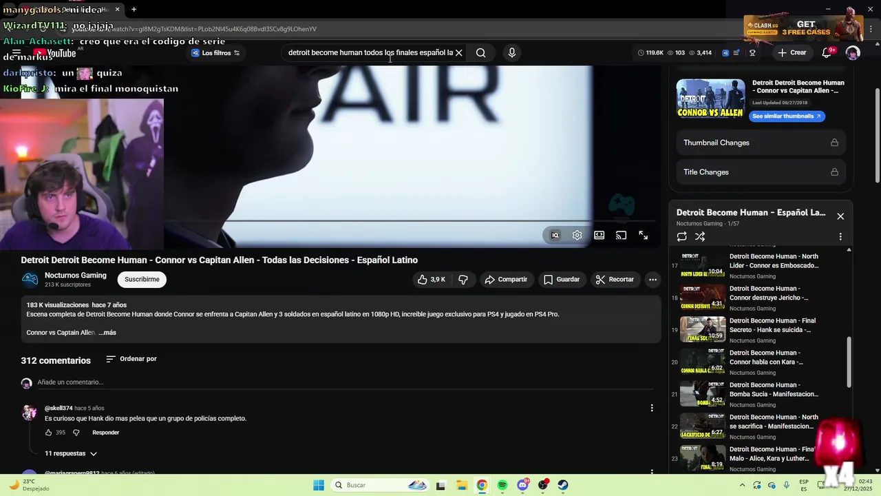Toggle theater mode in player
This screenshot has height=496, width=881.
tap(599, 236)
